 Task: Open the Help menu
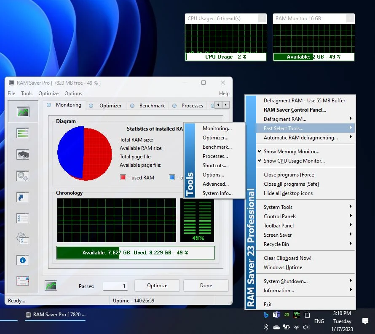pos(224,94)
